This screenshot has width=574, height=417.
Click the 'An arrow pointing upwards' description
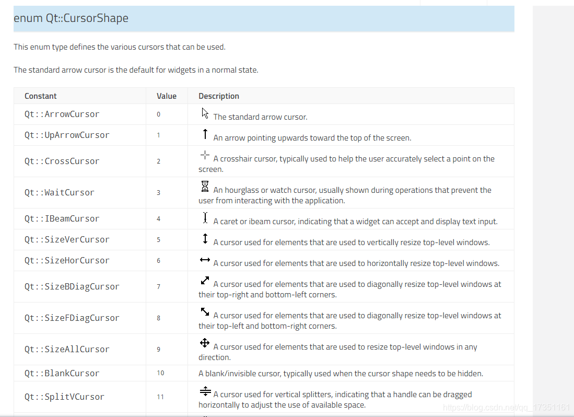[312, 137]
